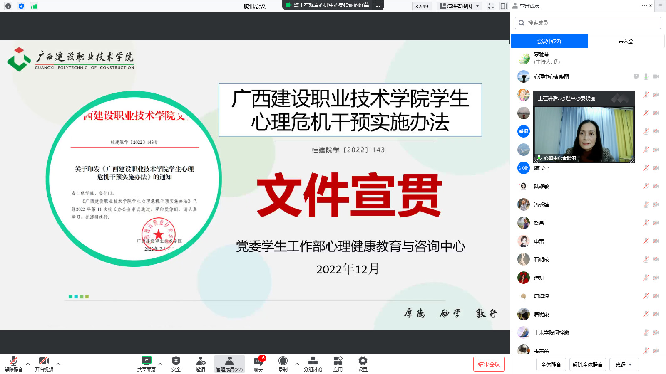The width and height of the screenshot is (666, 374).
Task: Click the red 结束会议 button
Action: [489, 364]
